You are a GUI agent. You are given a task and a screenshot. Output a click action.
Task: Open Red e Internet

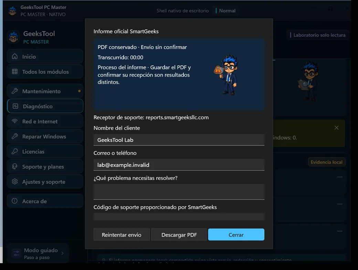(45, 121)
